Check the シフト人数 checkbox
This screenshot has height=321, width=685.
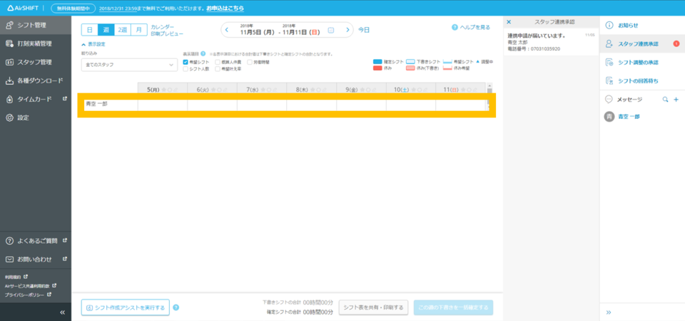pos(186,69)
